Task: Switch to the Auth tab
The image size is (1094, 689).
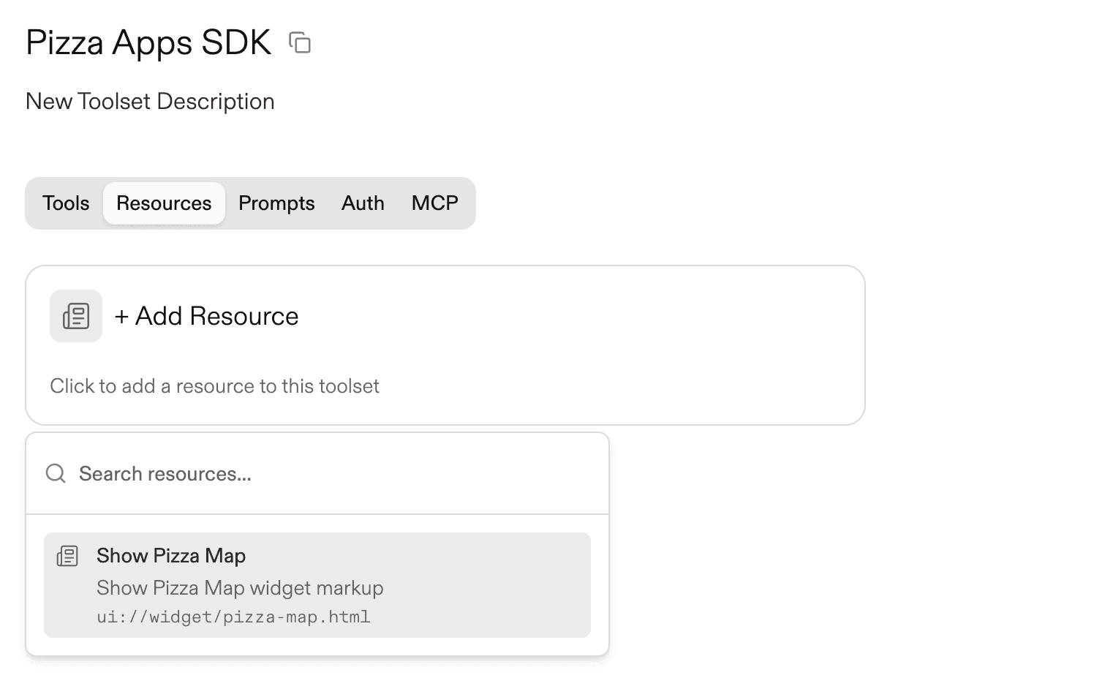Action: (362, 203)
